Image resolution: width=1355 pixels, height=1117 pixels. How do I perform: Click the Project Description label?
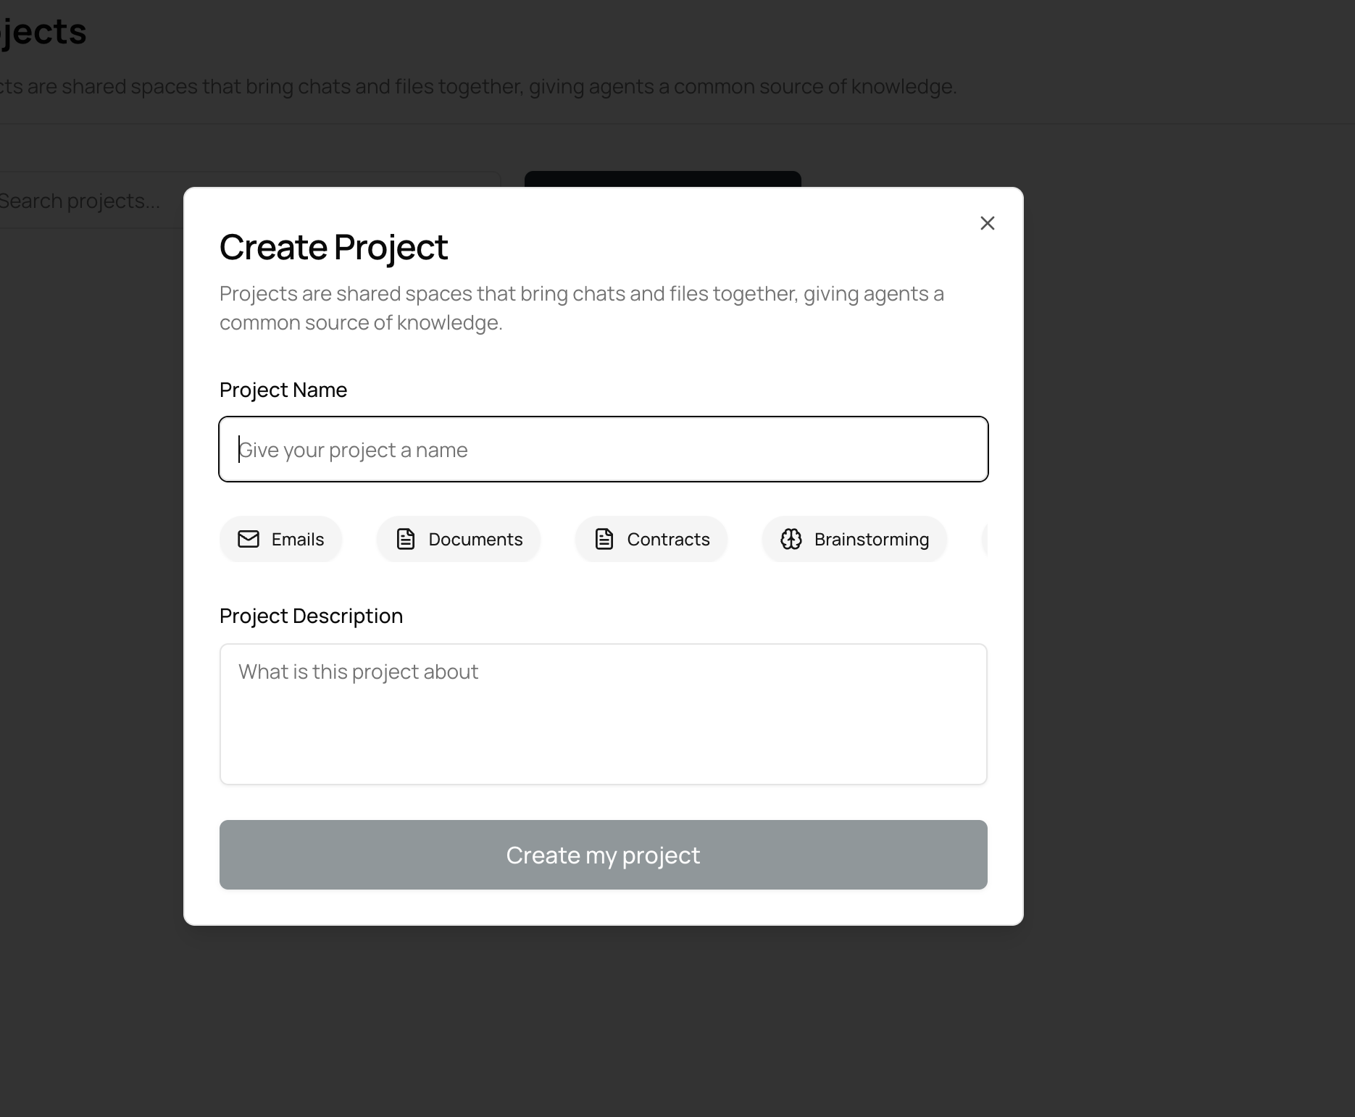pyautogui.click(x=311, y=616)
